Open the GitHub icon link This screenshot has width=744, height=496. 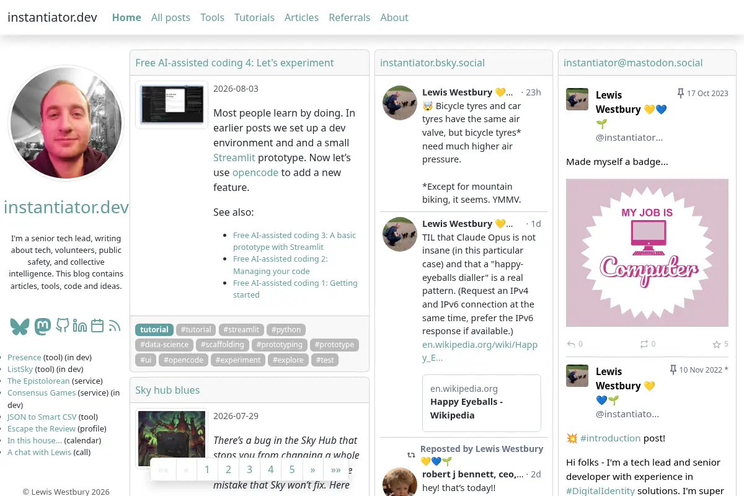coord(62,325)
